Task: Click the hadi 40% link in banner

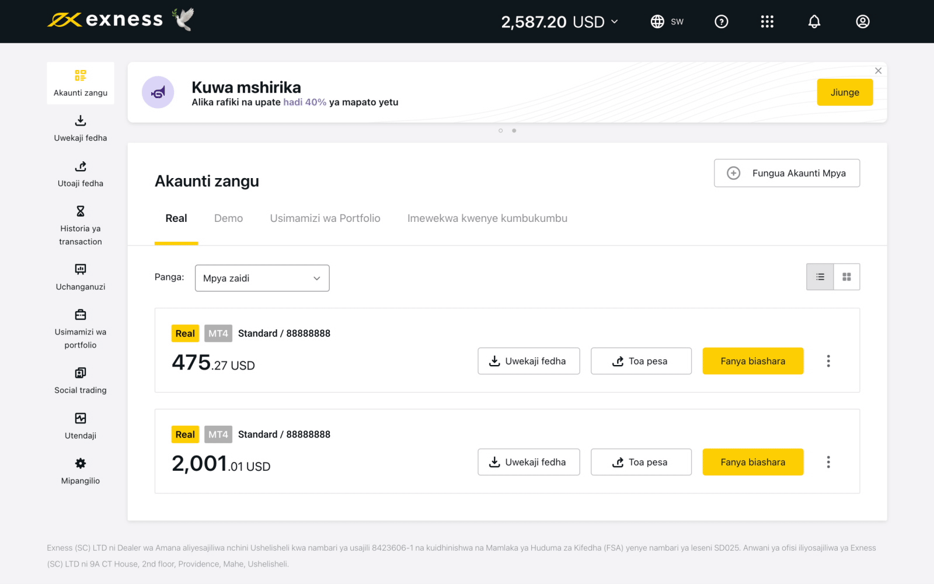Action: coord(305,102)
